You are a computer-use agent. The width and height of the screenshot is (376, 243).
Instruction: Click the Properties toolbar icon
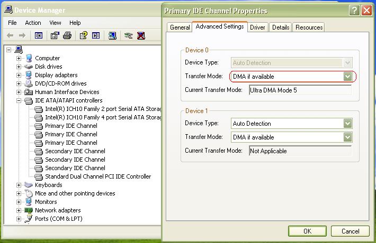coord(55,35)
